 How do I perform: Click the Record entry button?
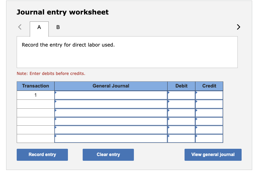(42, 155)
